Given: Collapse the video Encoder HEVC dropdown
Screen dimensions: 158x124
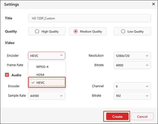Looking at the screenshot, I should (47, 56).
